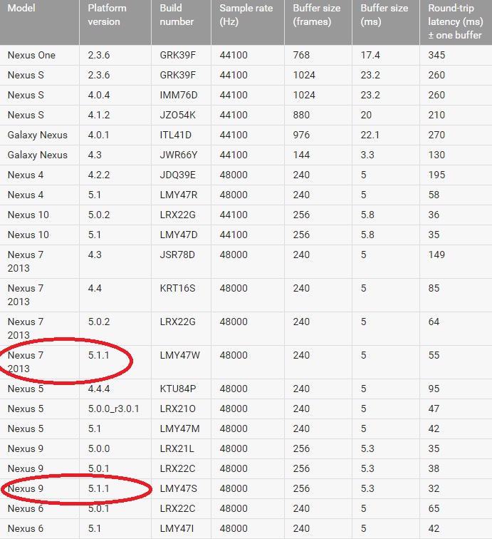Click buffer size 976 frames
This screenshot has height=539, width=492.
pos(301,135)
